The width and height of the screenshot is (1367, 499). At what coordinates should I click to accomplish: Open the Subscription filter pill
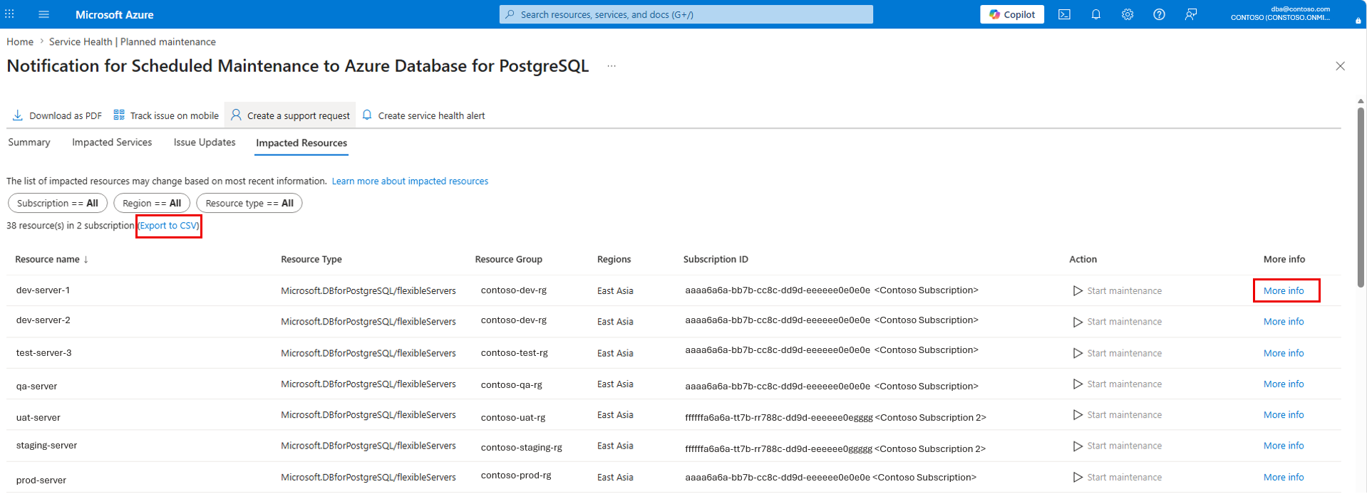[58, 203]
